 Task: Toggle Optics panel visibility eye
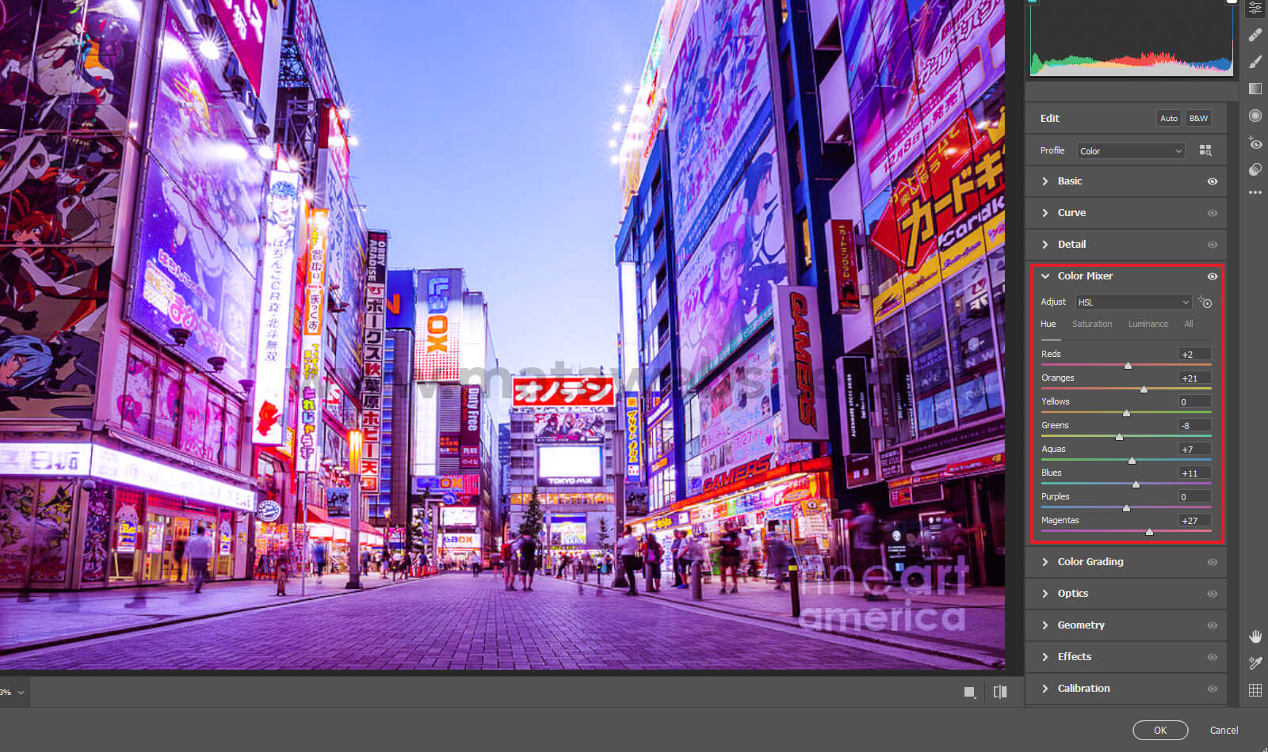1212,594
